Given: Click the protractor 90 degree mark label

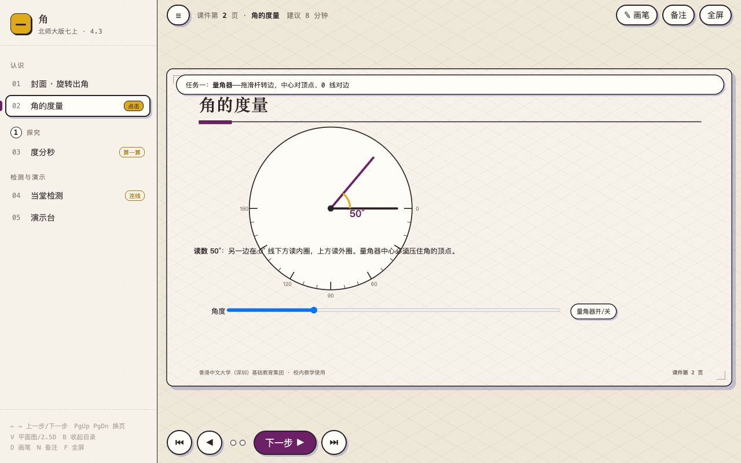Looking at the screenshot, I should click(x=331, y=296).
